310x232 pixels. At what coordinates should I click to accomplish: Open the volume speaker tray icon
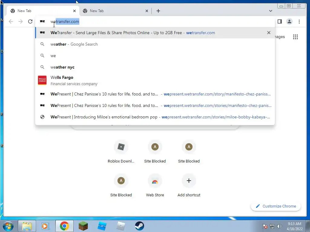pos(279,226)
